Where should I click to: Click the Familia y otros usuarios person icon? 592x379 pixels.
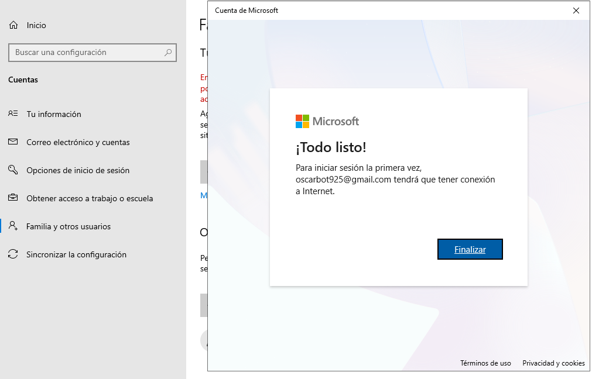click(13, 226)
